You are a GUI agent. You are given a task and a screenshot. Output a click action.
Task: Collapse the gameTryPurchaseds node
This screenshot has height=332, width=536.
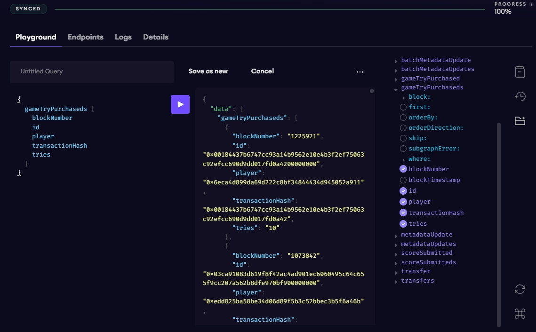coord(396,88)
